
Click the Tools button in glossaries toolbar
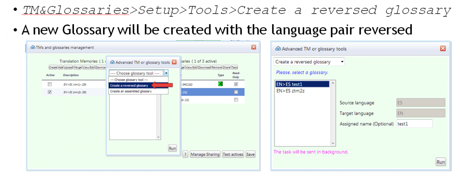pyautogui.click(x=234, y=68)
